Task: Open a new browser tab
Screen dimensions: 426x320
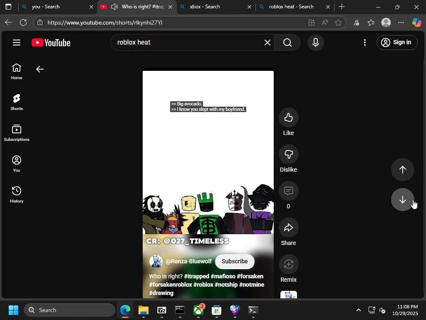Action: click(x=342, y=7)
